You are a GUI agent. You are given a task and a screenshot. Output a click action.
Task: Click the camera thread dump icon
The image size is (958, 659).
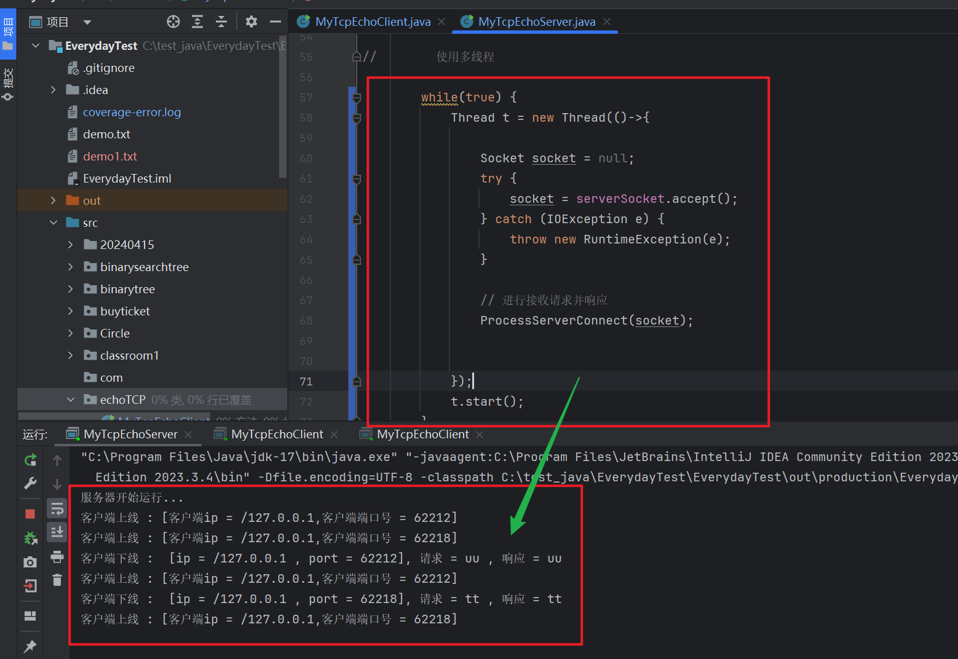click(30, 562)
